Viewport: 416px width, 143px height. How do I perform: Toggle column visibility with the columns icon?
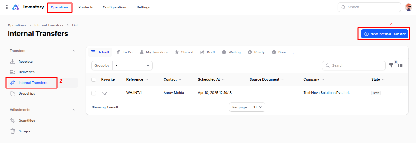pyautogui.click(x=400, y=65)
